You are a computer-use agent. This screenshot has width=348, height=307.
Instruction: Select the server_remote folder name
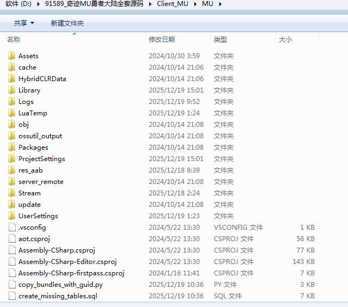41,182
